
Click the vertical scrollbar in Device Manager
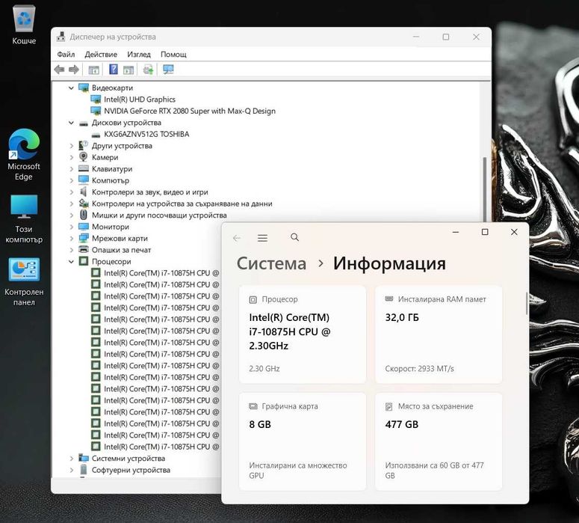click(x=484, y=189)
